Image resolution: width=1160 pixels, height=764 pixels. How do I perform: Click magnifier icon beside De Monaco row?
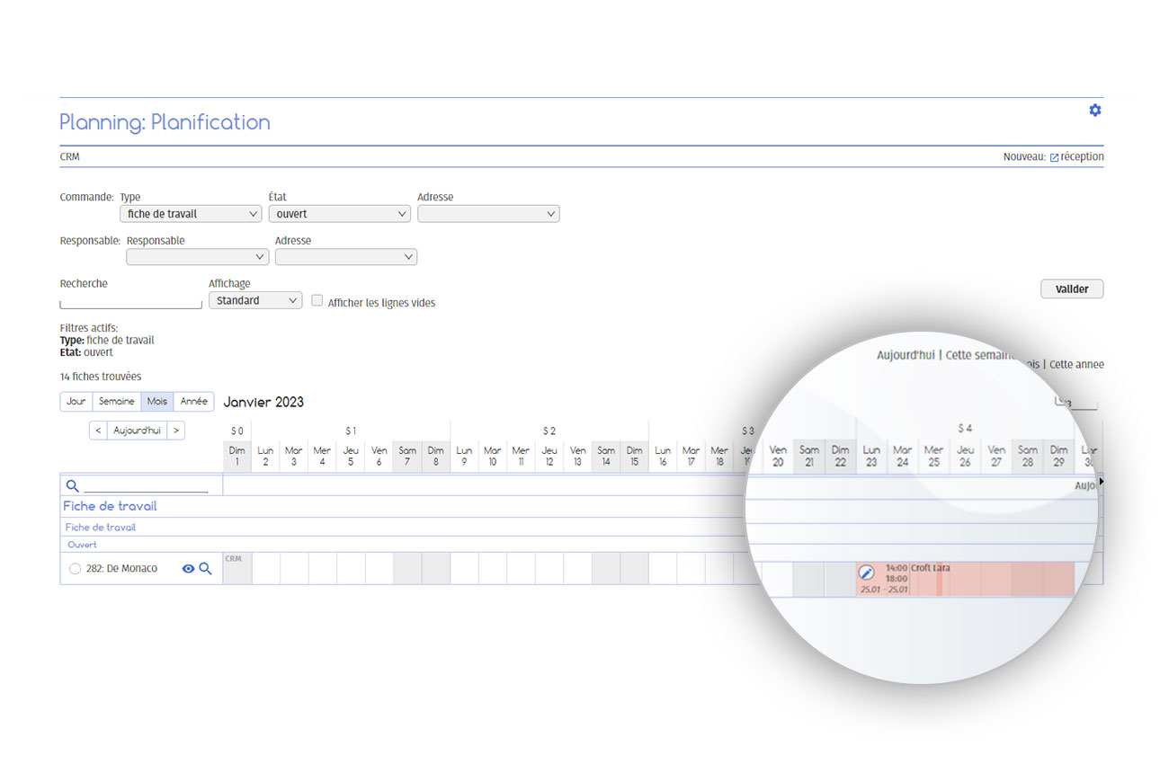point(205,569)
